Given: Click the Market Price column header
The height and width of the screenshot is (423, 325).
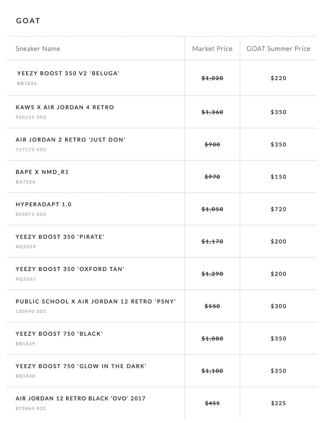Looking at the screenshot, I should pyautogui.click(x=212, y=48).
